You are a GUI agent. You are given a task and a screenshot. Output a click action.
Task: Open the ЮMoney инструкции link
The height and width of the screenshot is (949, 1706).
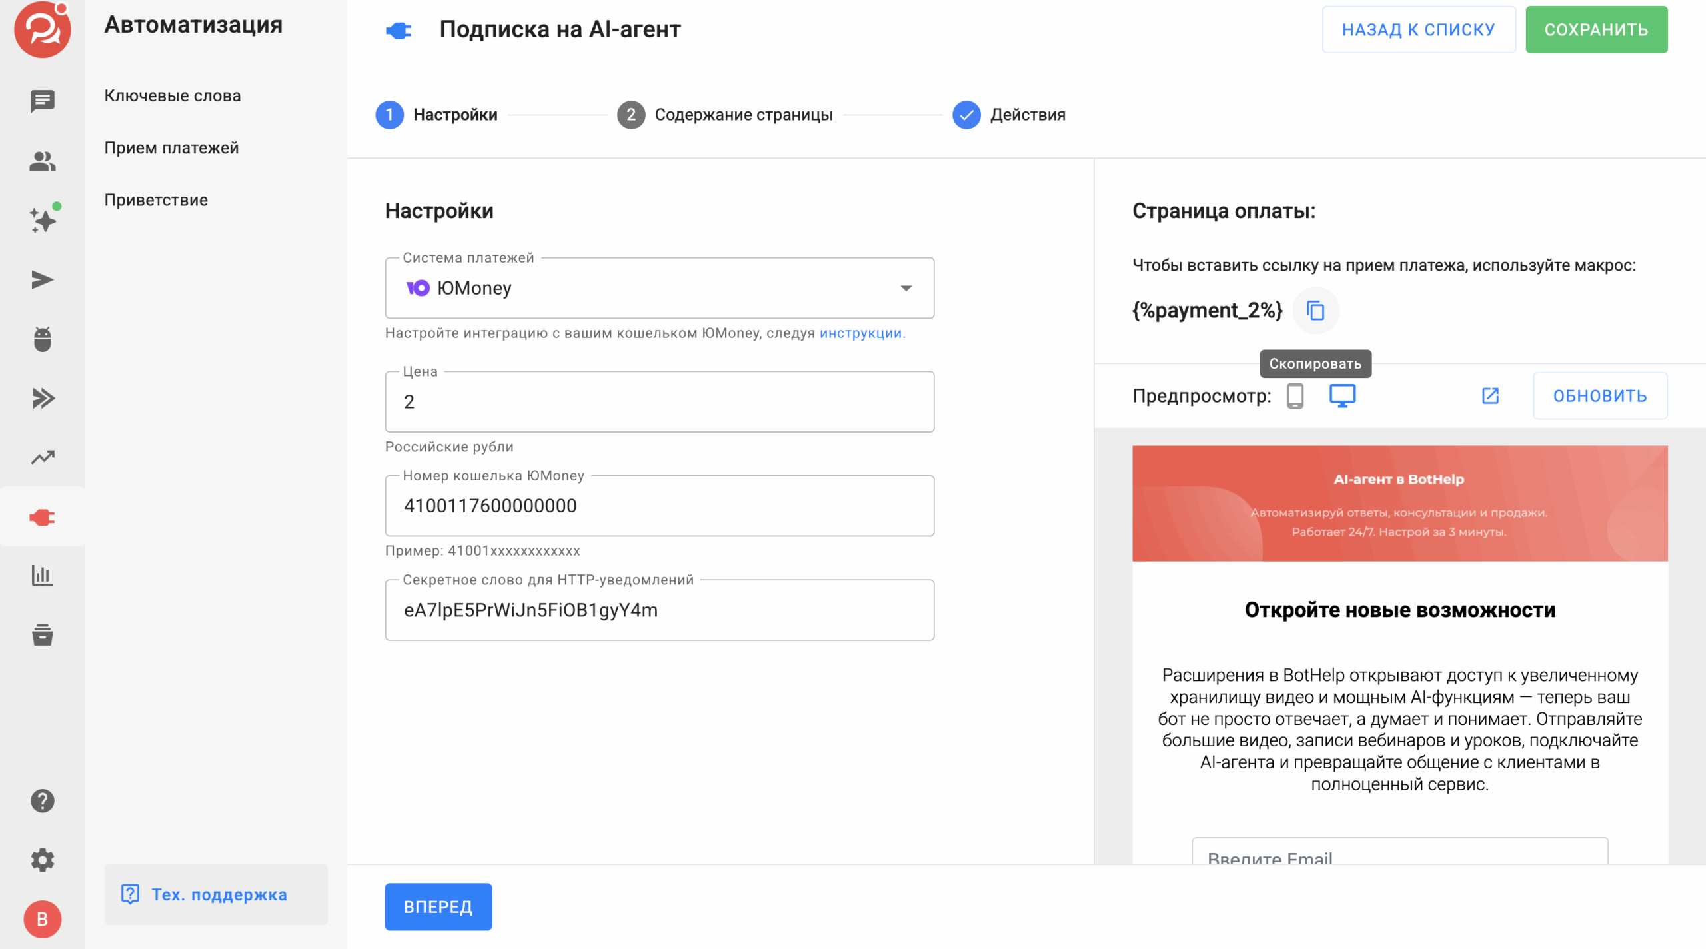coord(861,333)
